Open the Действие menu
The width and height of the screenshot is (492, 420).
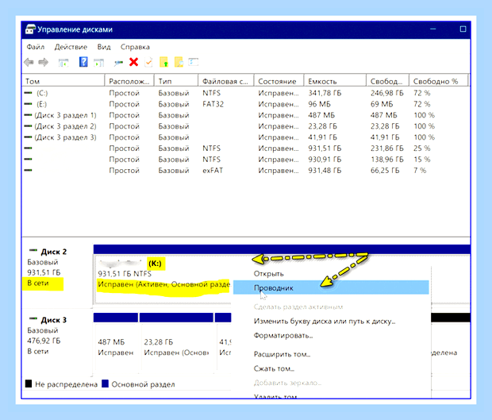71,47
